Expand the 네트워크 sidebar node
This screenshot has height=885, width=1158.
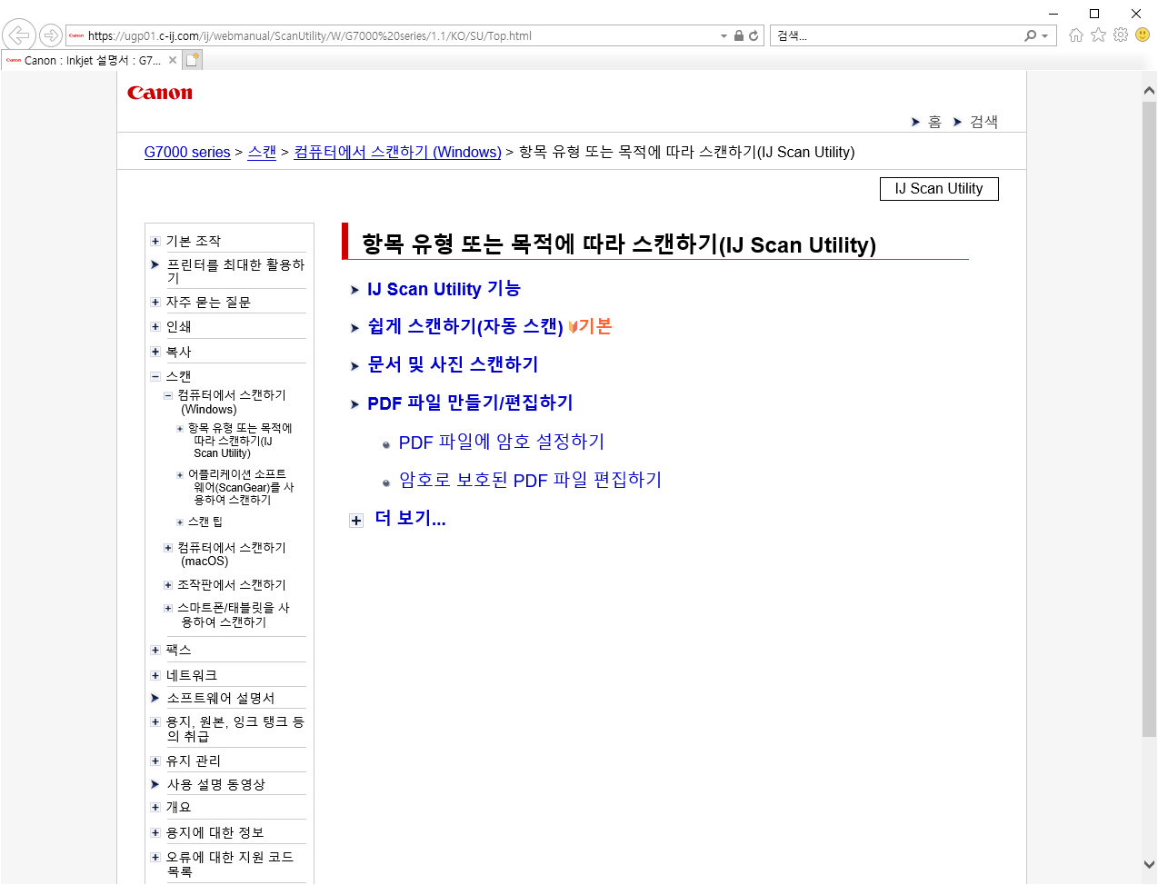pyautogui.click(x=155, y=675)
